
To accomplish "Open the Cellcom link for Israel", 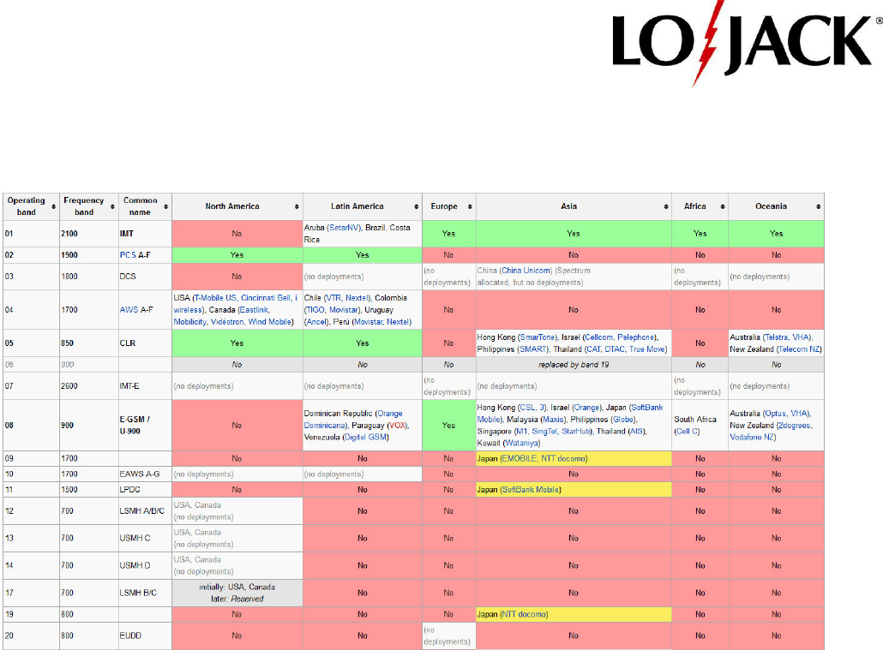I will 598,337.
